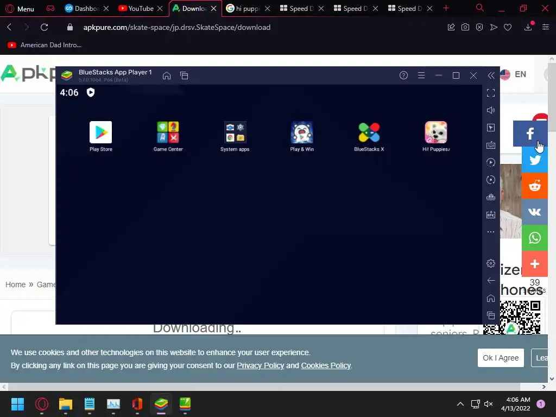The width and height of the screenshot is (556, 417).
Task: Open the browser downloads panel
Action: (528, 27)
